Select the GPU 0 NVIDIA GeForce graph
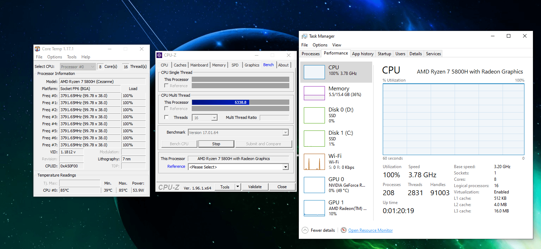Screen dimensions: 541x249 314,185
